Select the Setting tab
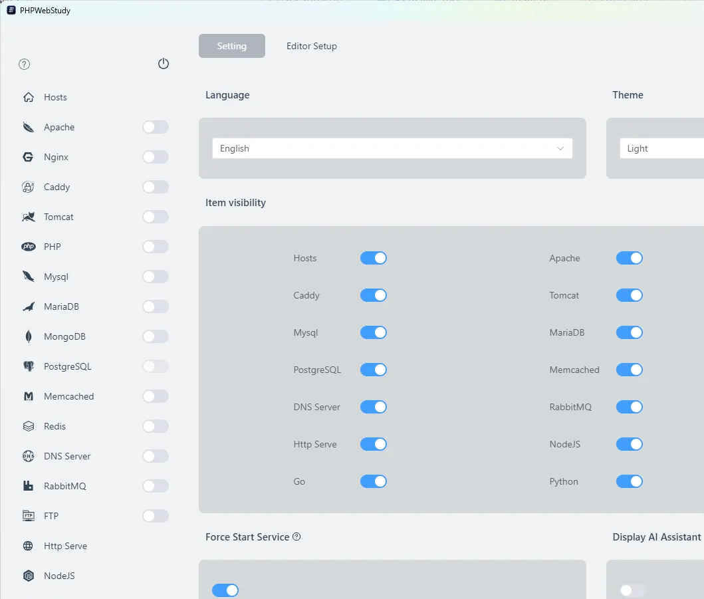 (231, 46)
